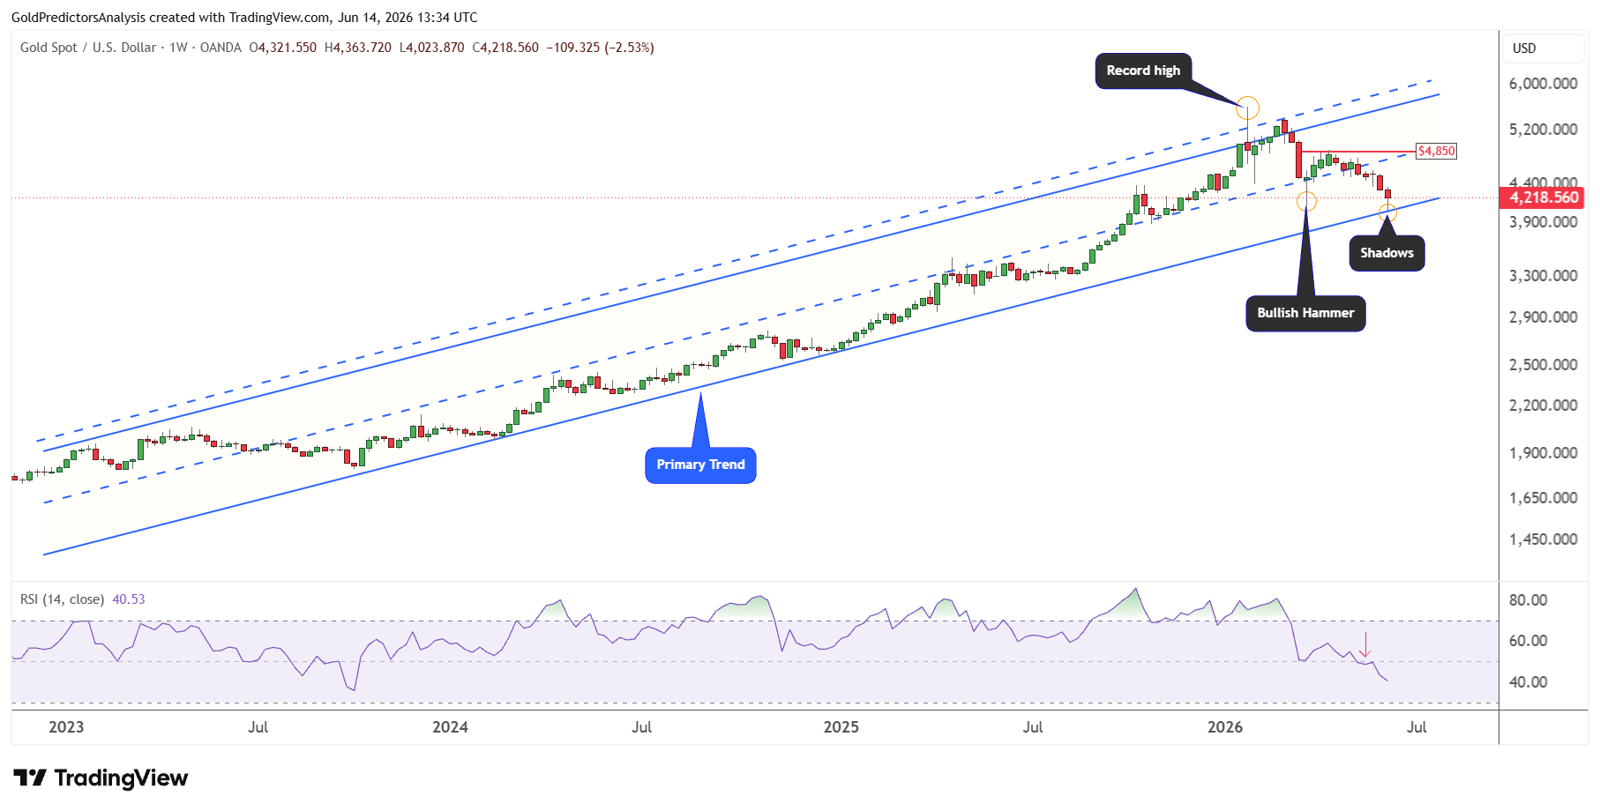Click the Shadows annotation label

point(1387,253)
